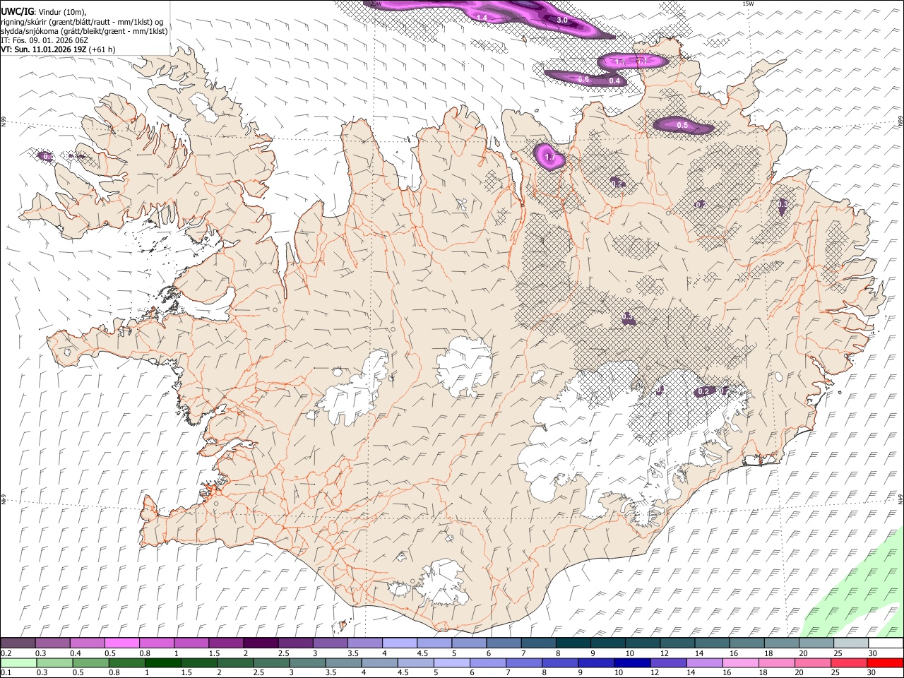Pick the 0.5 bright pink swatch in the snow scale
Screen dimensions: 904x678
(x=121, y=643)
